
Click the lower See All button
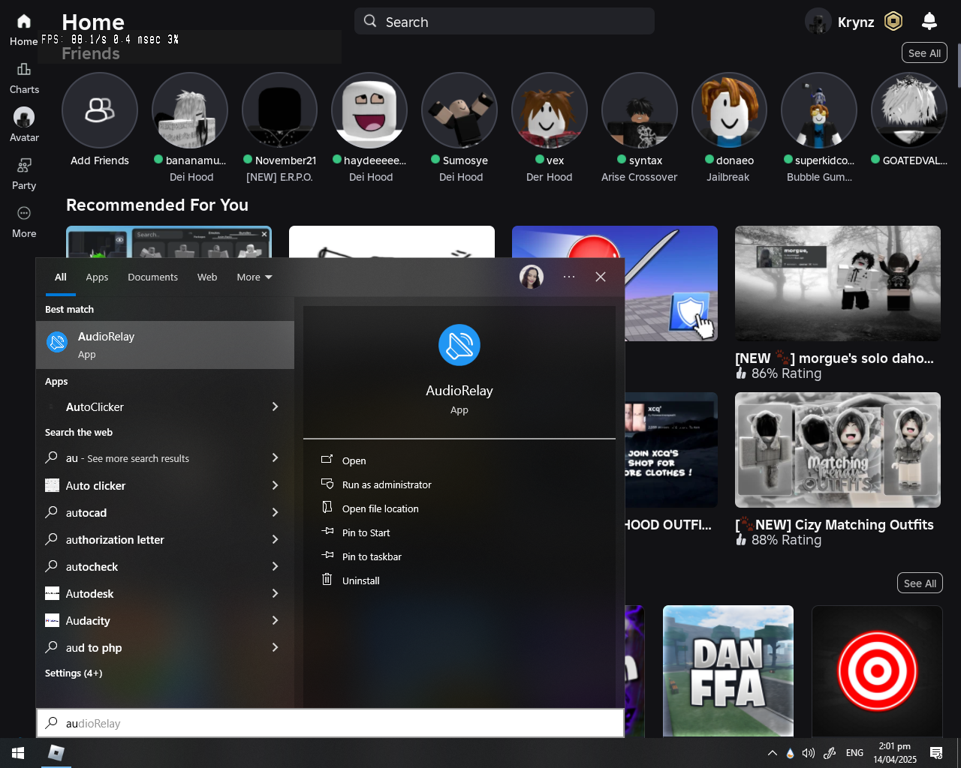(920, 583)
